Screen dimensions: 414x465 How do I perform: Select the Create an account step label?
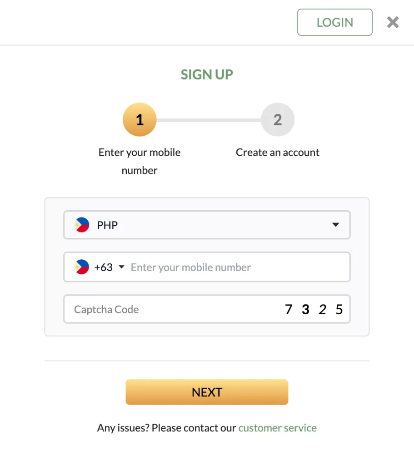click(x=278, y=152)
